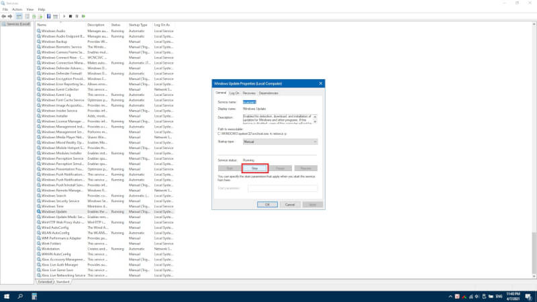Switch to the Dependencies tab
537x302 pixels.
click(x=268, y=93)
